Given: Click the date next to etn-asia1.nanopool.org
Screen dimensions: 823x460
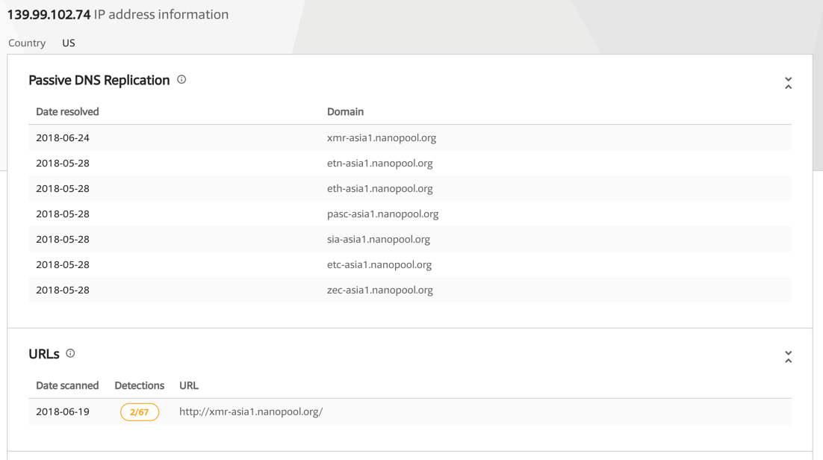Looking at the screenshot, I should click(x=63, y=164).
